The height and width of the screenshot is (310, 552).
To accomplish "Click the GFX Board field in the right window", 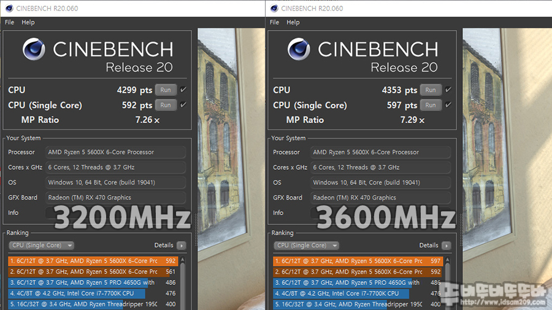I will (380, 197).
